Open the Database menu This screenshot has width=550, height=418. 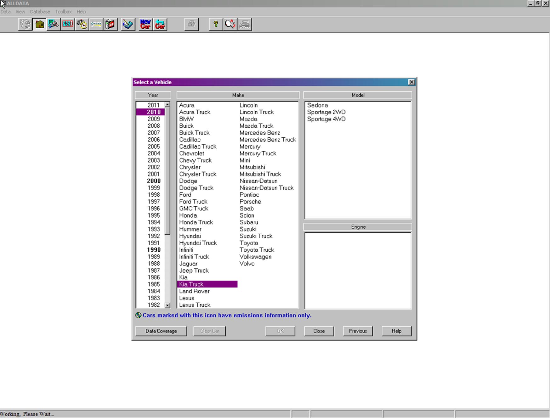(x=40, y=12)
